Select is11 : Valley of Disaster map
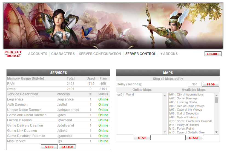Screen dimensions: 227x165 click(184, 125)
